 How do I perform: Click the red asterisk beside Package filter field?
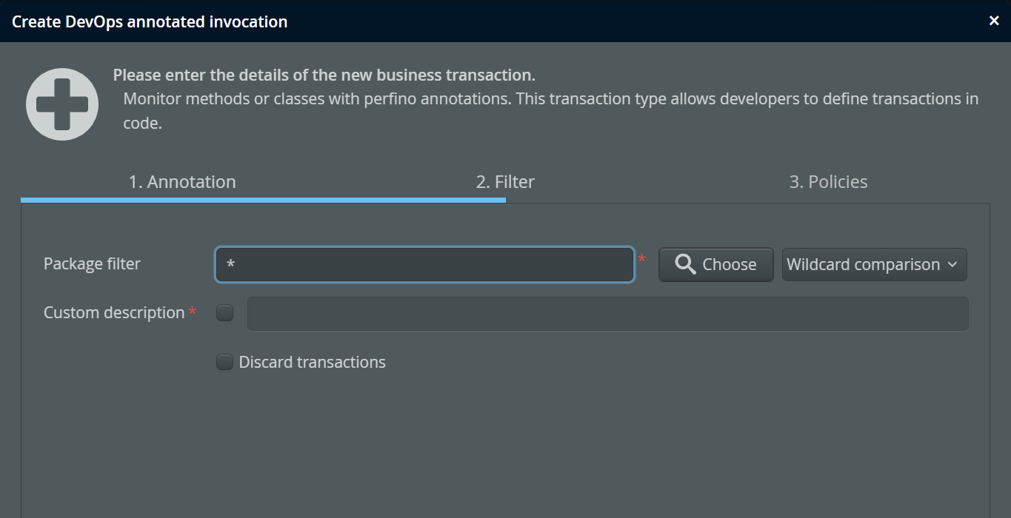pos(642,259)
